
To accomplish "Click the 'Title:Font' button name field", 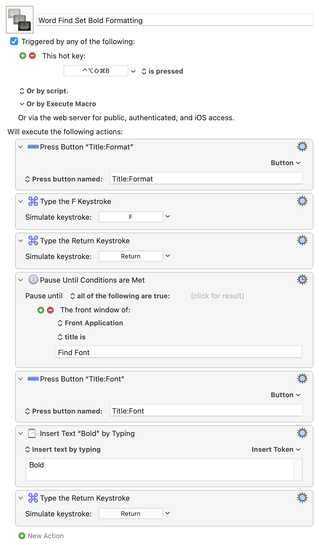I will [x=206, y=411].
